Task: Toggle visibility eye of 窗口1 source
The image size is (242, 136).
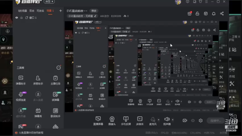Action: tap(17, 18)
